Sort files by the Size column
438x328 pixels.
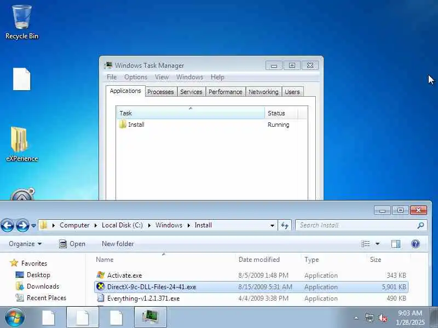pyautogui.click(x=388, y=259)
